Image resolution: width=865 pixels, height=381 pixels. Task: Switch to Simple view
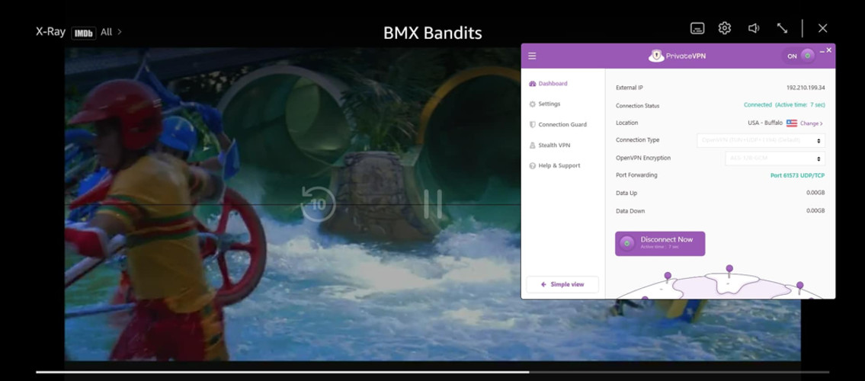(x=562, y=284)
